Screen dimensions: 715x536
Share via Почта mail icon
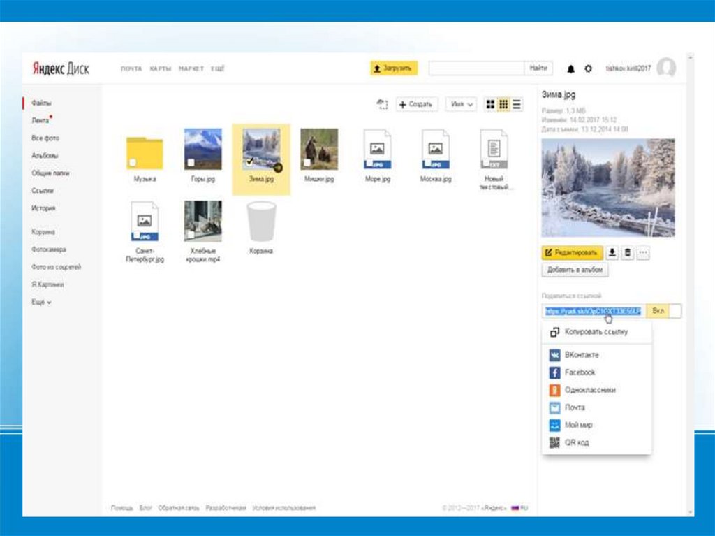[x=554, y=407]
